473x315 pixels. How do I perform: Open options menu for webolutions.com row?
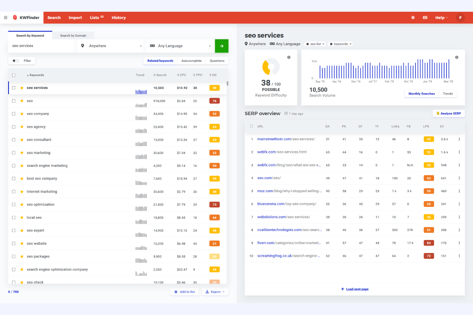[x=459, y=217]
